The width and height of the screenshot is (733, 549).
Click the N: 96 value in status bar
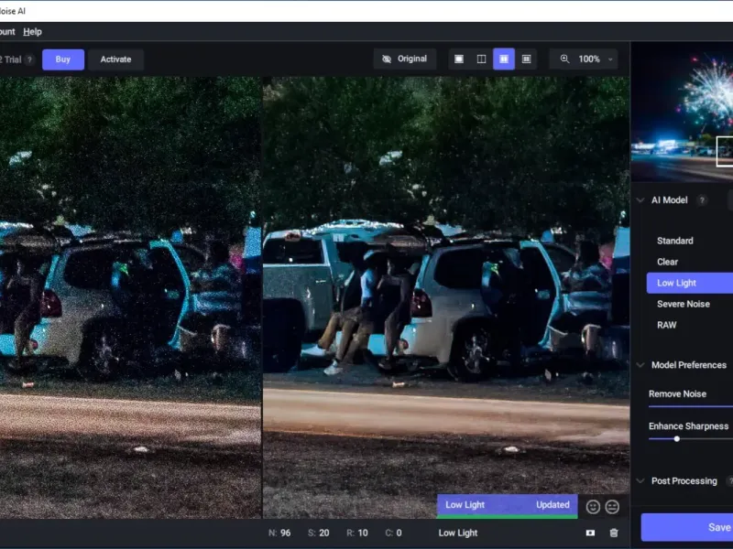point(279,533)
